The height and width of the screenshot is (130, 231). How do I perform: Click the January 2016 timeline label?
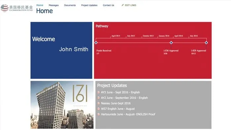(x=164, y=36)
